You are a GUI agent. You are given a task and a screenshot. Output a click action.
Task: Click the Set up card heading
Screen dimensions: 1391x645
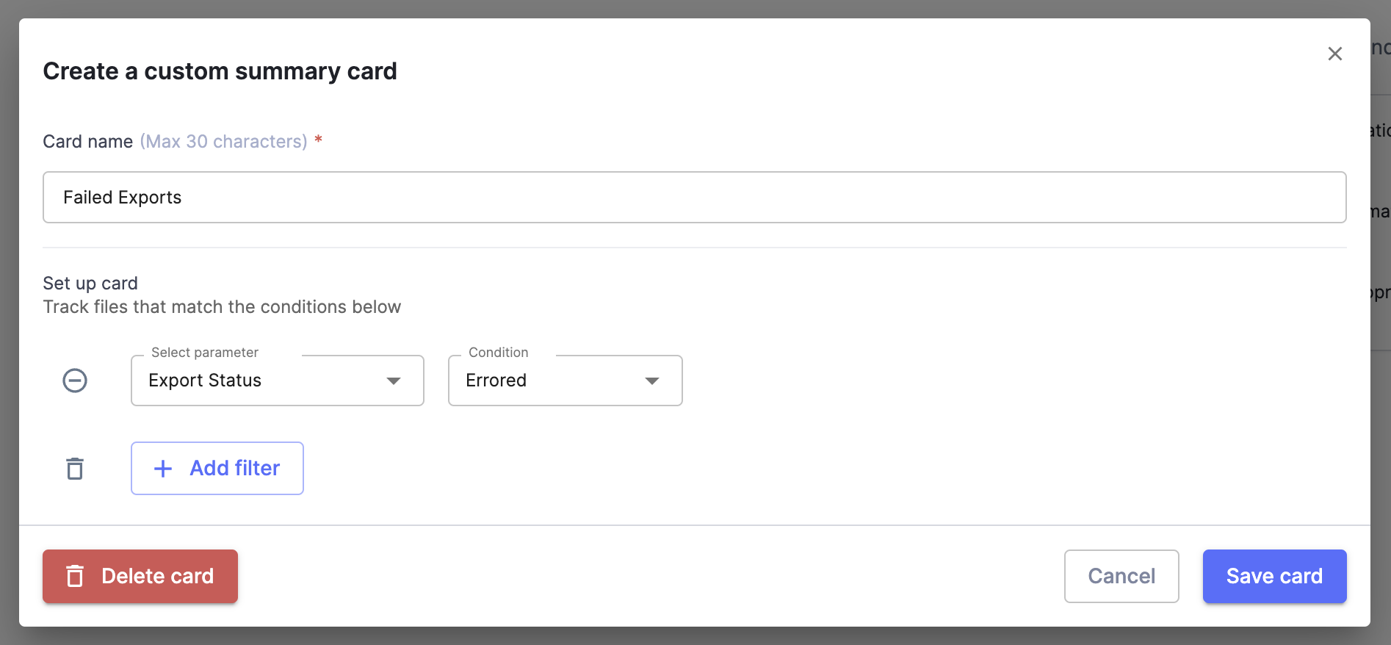pos(90,283)
